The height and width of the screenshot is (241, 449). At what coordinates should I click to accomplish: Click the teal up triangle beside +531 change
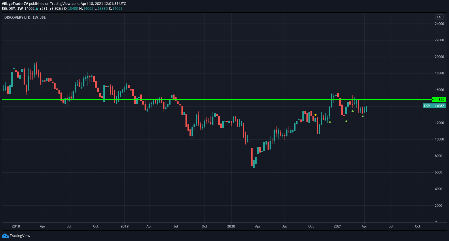click(37, 9)
